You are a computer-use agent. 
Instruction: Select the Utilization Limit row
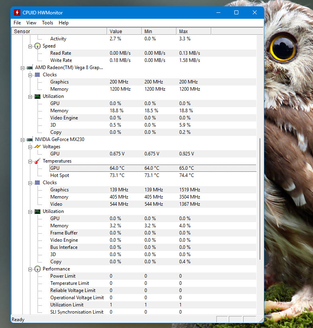click(x=153, y=305)
